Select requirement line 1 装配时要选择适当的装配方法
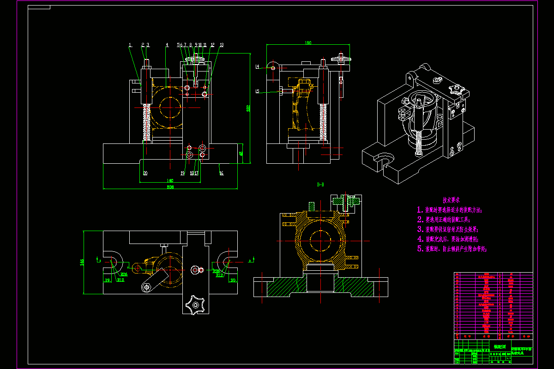Viewport: 554px width, 369px height. click(x=450, y=210)
